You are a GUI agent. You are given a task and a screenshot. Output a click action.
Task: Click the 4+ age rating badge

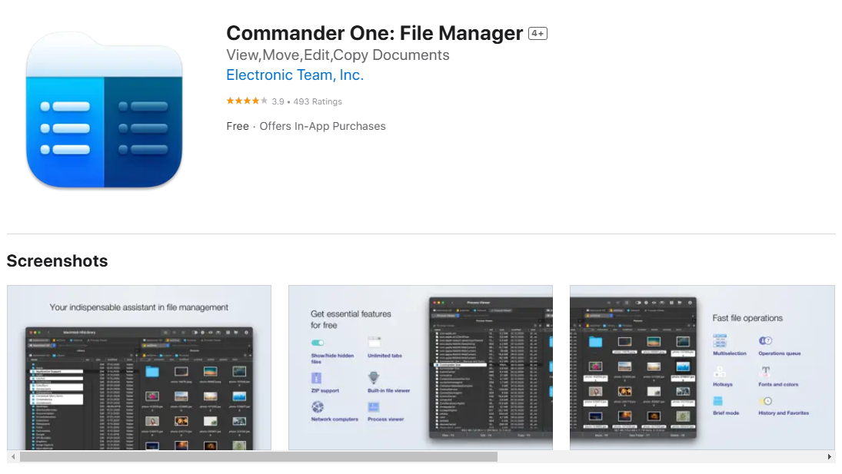click(537, 33)
